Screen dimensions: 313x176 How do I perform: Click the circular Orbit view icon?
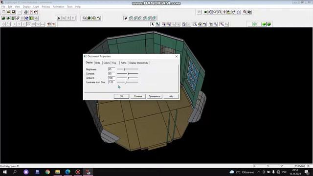(x=238, y=12)
